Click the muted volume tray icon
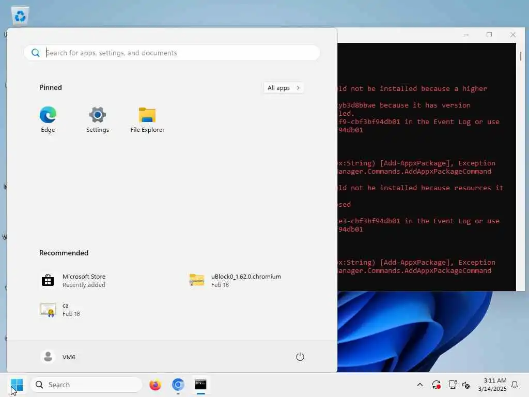This screenshot has height=397, width=529. [x=466, y=385]
